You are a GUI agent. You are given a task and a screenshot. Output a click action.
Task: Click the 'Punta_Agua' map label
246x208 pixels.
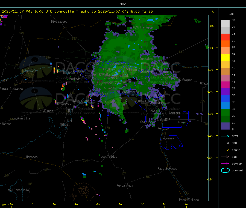[125, 186]
